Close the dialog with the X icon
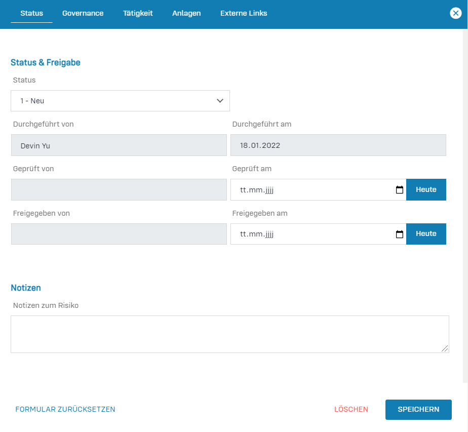This screenshot has width=468, height=432. pyautogui.click(x=455, y=14)
